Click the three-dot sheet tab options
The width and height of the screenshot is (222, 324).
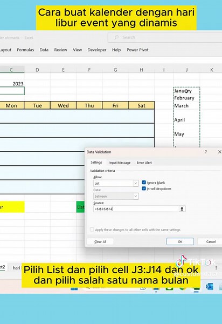point(216,268)
